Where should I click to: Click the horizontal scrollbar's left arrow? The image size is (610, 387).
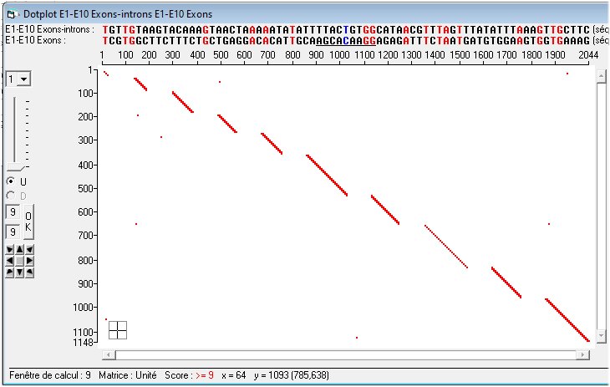106,355
